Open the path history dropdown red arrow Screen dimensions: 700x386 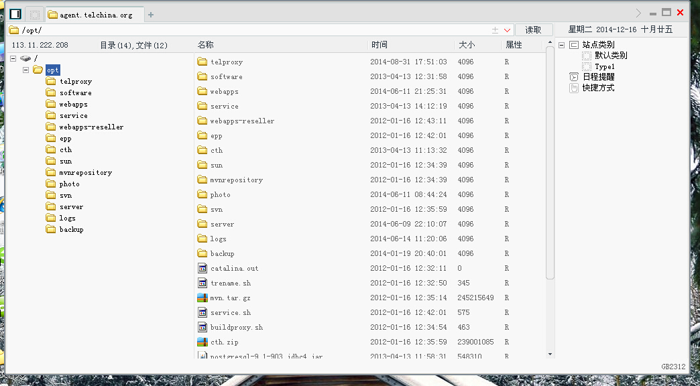[507, 30]
